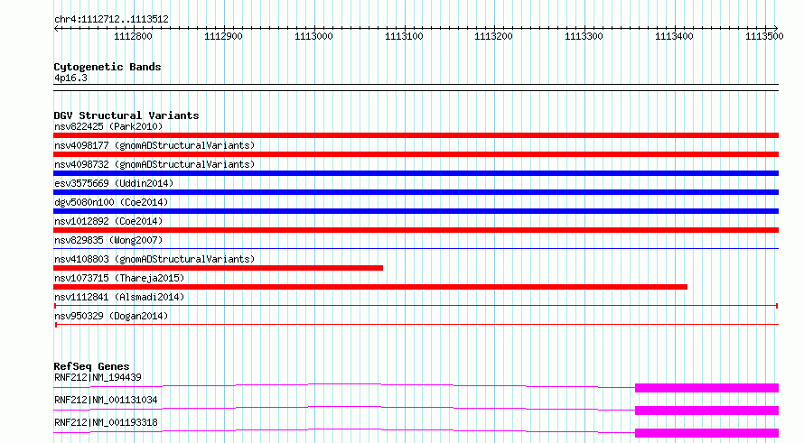Image resolution: width=804 pixels, height=443 pixels.
Task: Open transcript RNF212|NM_001131034 label
Action: point(106,400)
